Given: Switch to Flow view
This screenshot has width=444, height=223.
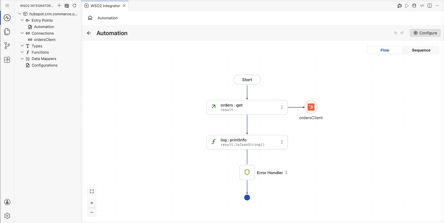Looking at the screenshot, I should (x=385, y=50).
